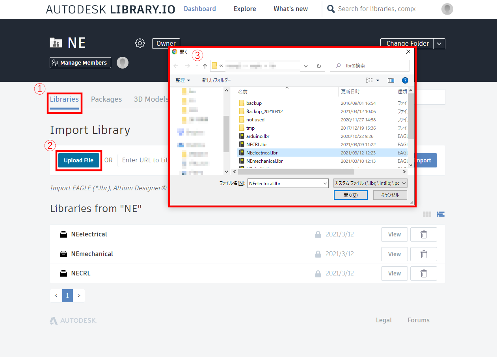Click the NE team folder icon
Screen dimensions: 497x357
(56, 43)
